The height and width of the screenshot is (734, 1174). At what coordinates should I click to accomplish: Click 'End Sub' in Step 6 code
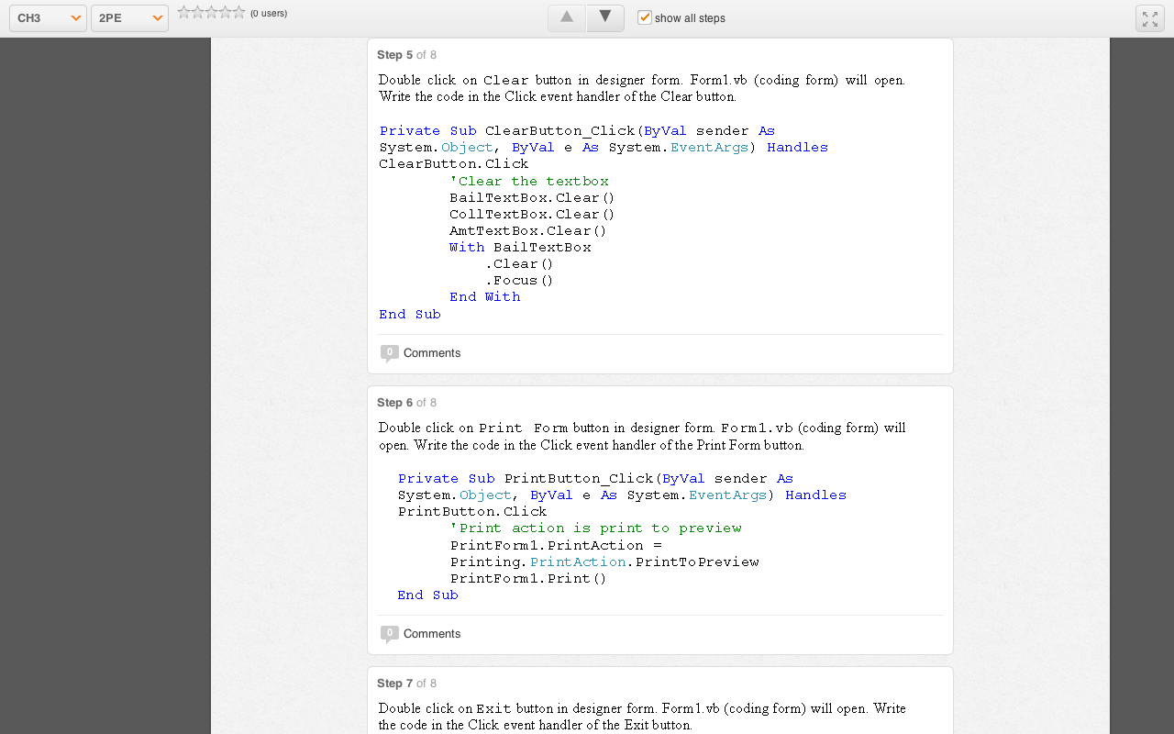[x=427, y=595]
